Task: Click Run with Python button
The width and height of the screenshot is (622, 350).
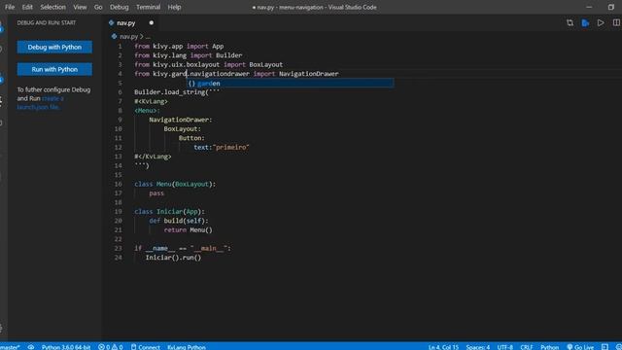Action: (x=54, y=69)
